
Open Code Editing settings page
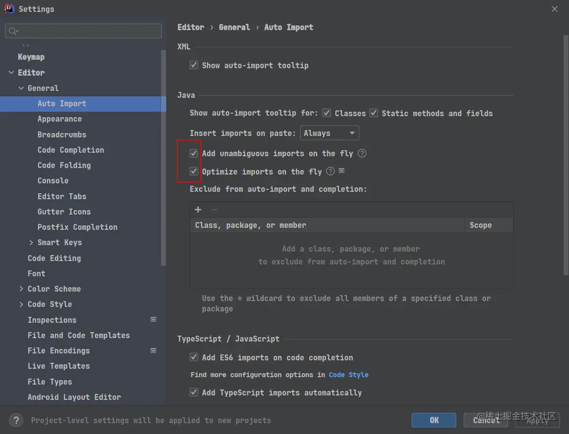(54, 258)
